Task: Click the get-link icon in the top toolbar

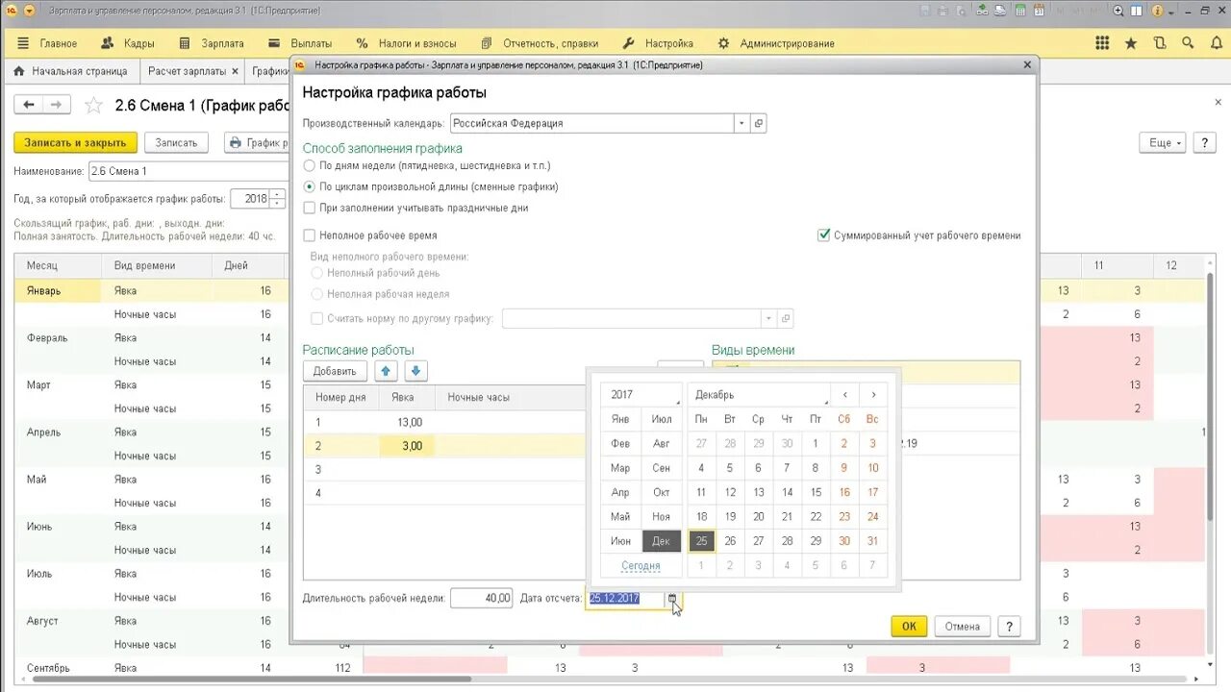Action: (982, 11)
